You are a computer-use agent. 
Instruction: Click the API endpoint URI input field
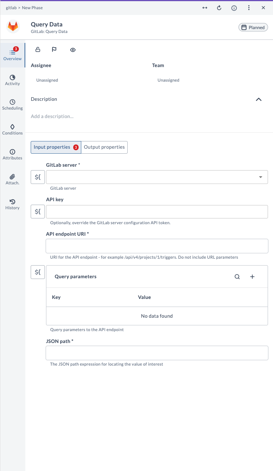[157, 246]
